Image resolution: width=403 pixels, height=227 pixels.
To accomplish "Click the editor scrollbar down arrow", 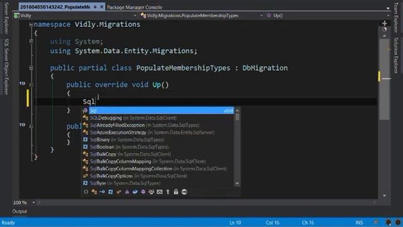I will (385, 195).
